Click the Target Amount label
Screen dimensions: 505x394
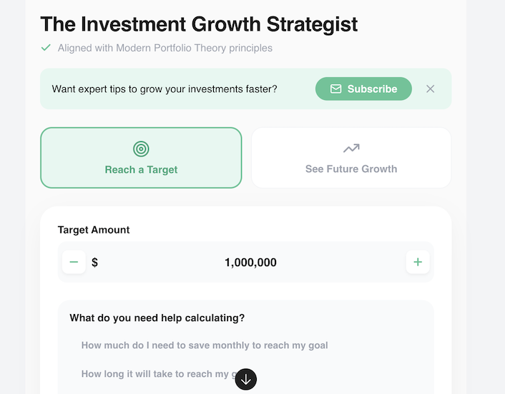94,230
